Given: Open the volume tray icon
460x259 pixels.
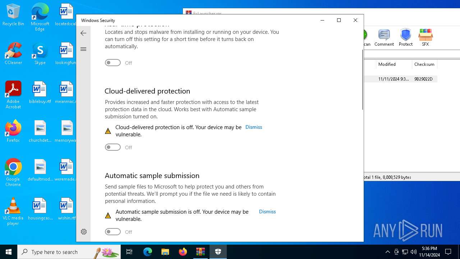Looking at the screenshot, I should (414, 252).
